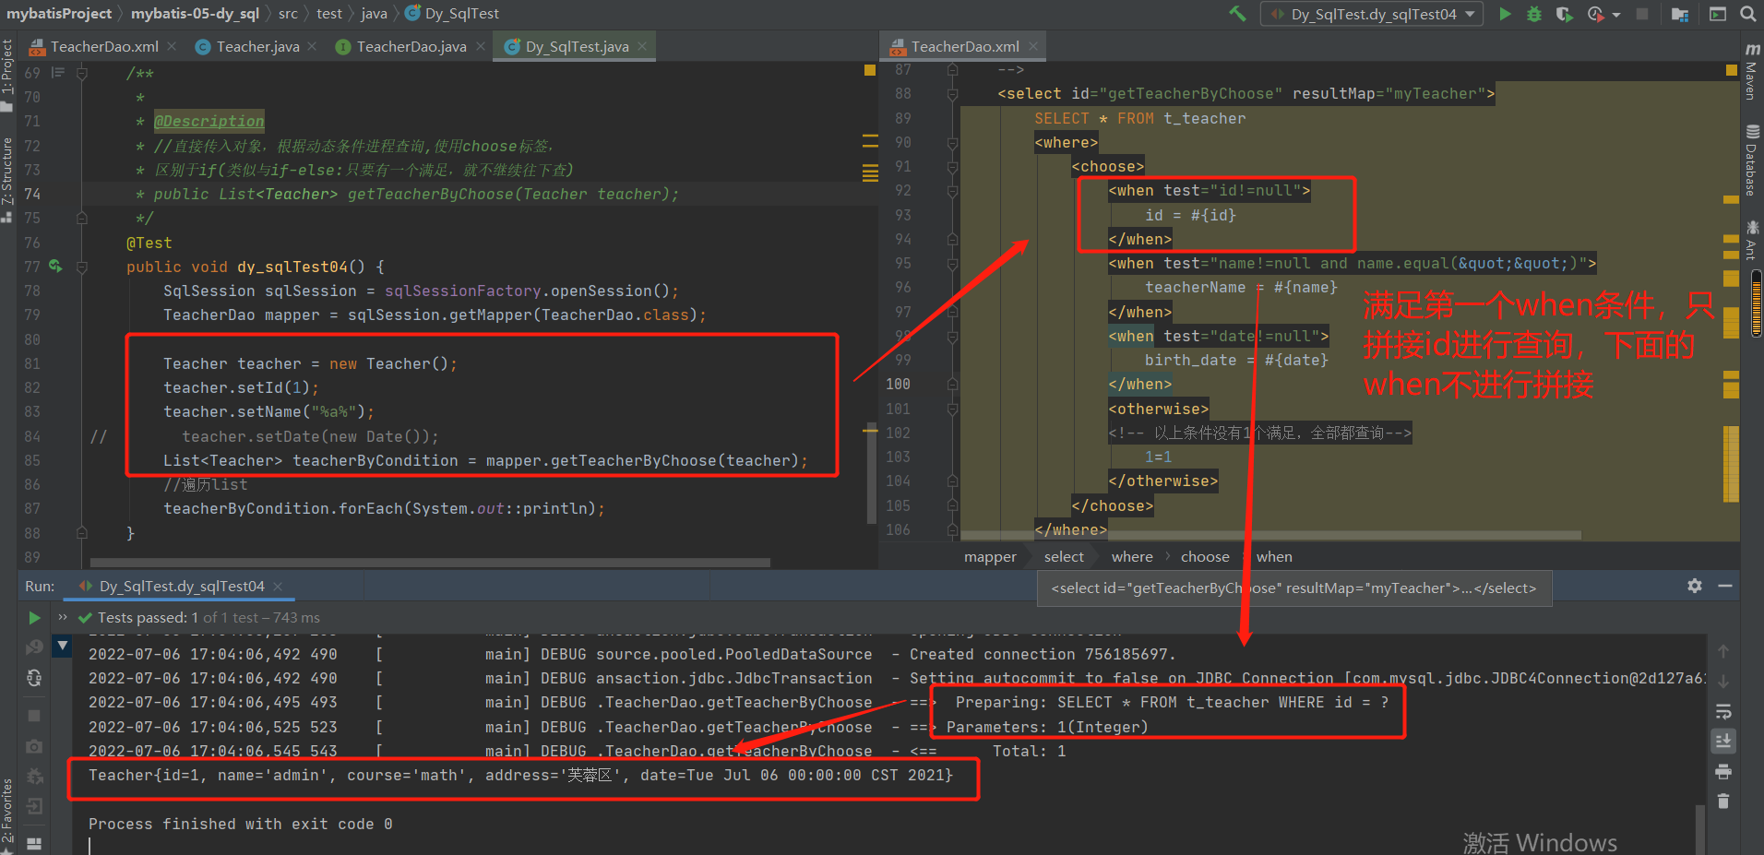1764x855 pixels.
Task: Toggle scroll to end of console
Action: (x=1723, y=742)
